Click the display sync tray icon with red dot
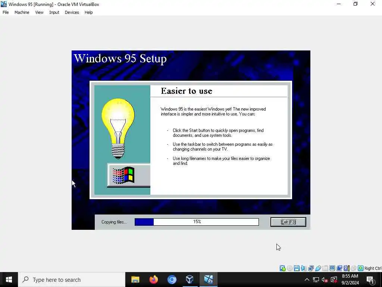Image resolution: width=382 pixels, height=287 pixels. tap(334, 280)
